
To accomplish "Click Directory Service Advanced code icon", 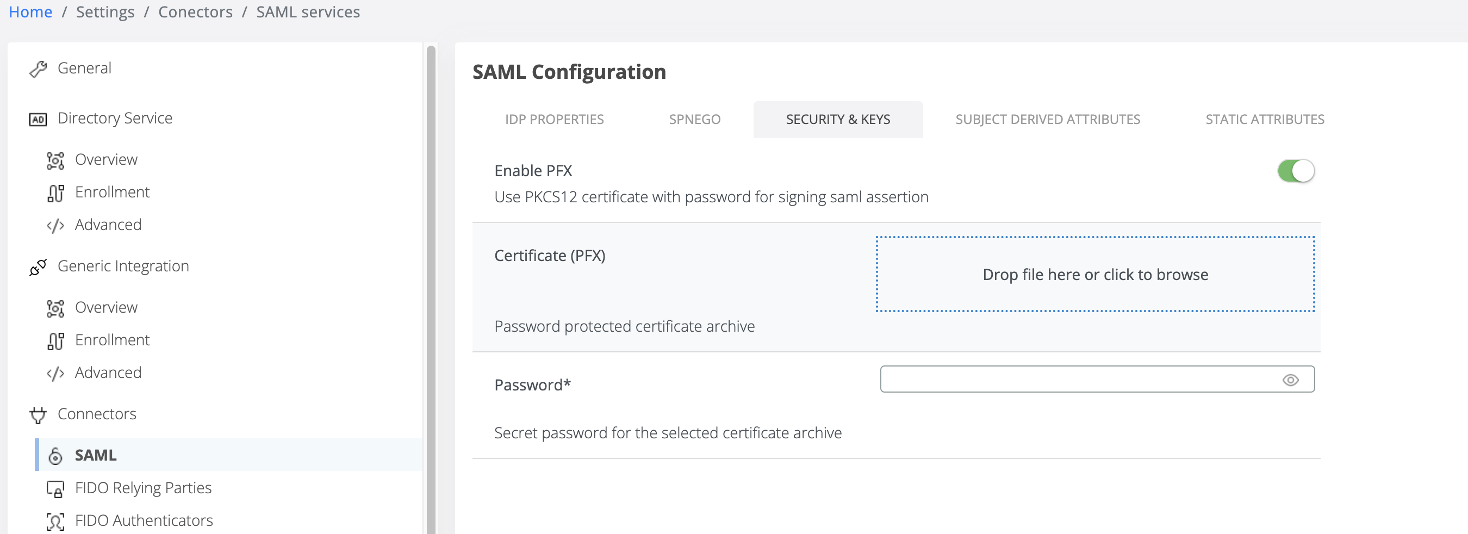I will (x=55, y=226).
